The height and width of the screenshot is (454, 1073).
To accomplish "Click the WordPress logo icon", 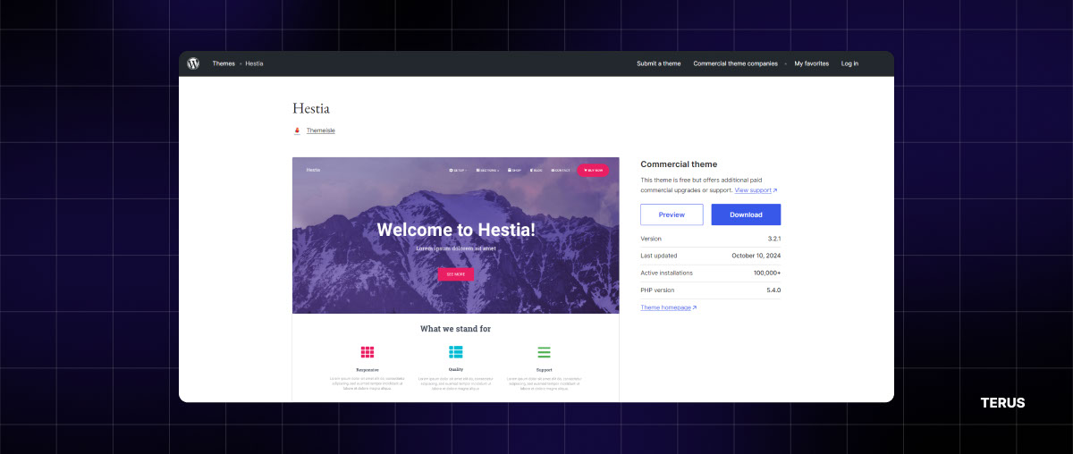I will tap(193, 63).
